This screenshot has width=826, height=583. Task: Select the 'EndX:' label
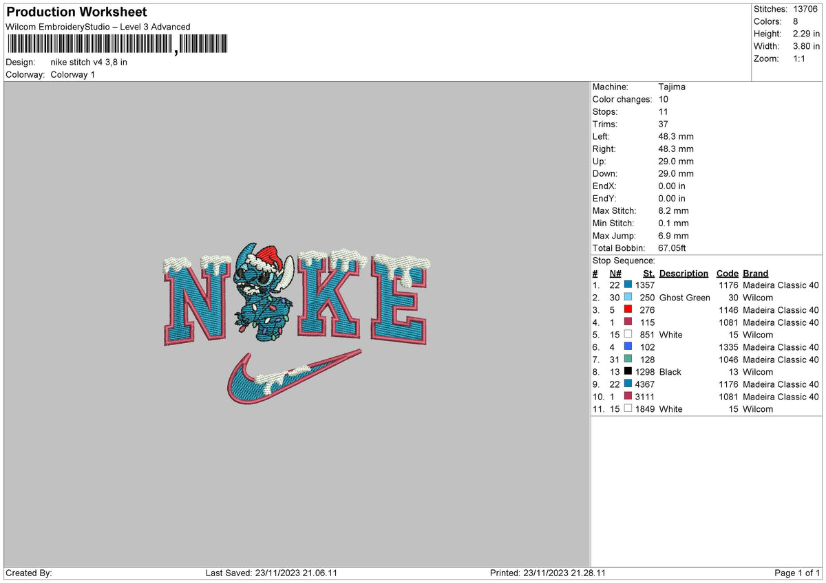[x=604, y=186]
